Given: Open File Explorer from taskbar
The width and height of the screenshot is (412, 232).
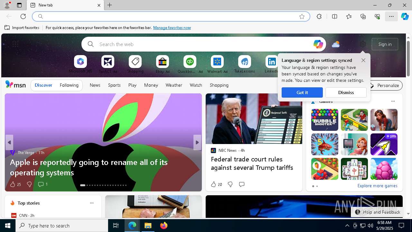Looking at the screenshot, I should tap(148, 226).
